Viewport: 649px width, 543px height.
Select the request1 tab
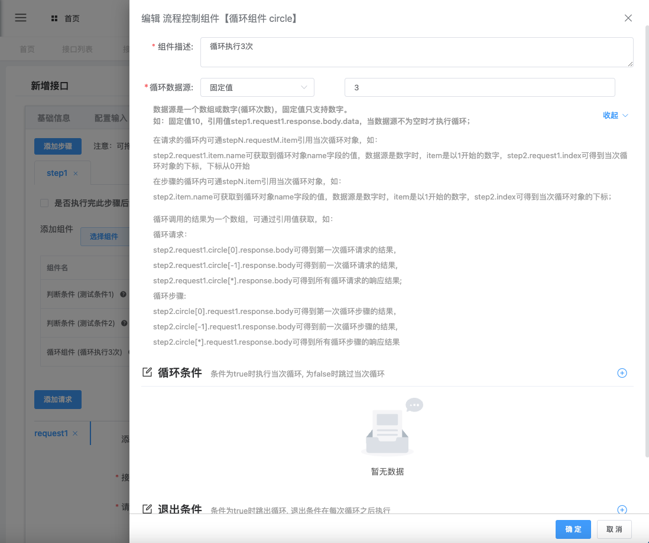51,433
